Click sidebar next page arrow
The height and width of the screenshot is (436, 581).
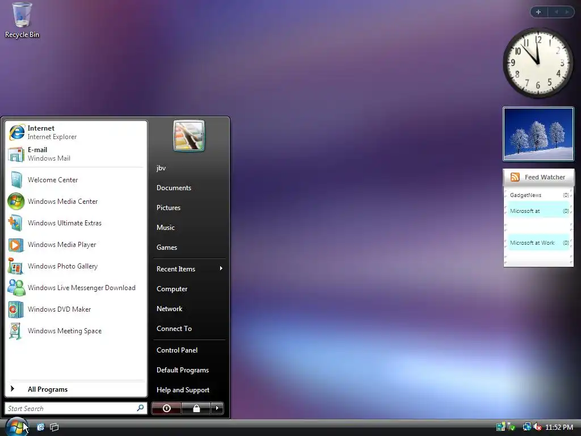coord(567,12)
